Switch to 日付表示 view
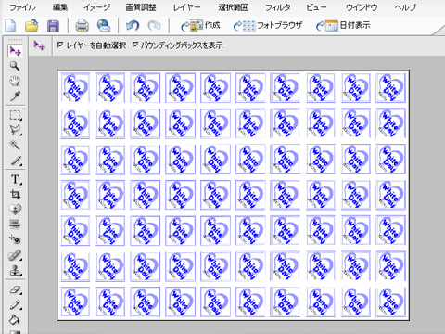This screenshot has height=334, width=445. (x=343, y=25)
